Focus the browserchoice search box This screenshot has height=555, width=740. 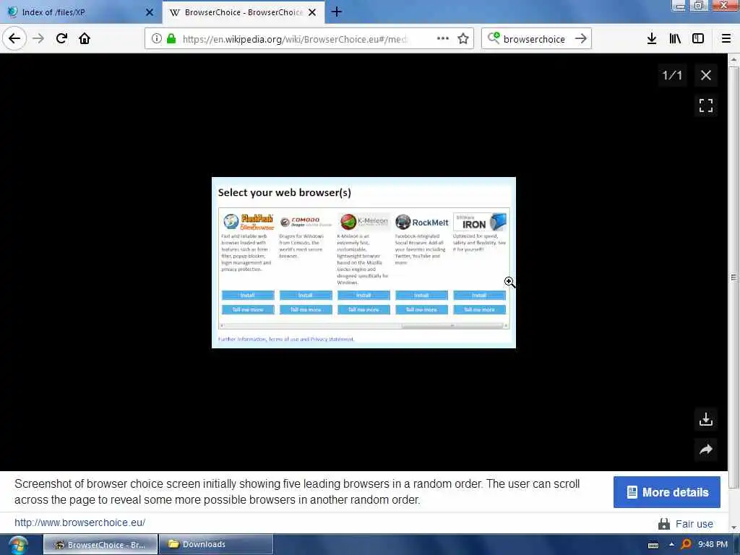pos(534,39)
